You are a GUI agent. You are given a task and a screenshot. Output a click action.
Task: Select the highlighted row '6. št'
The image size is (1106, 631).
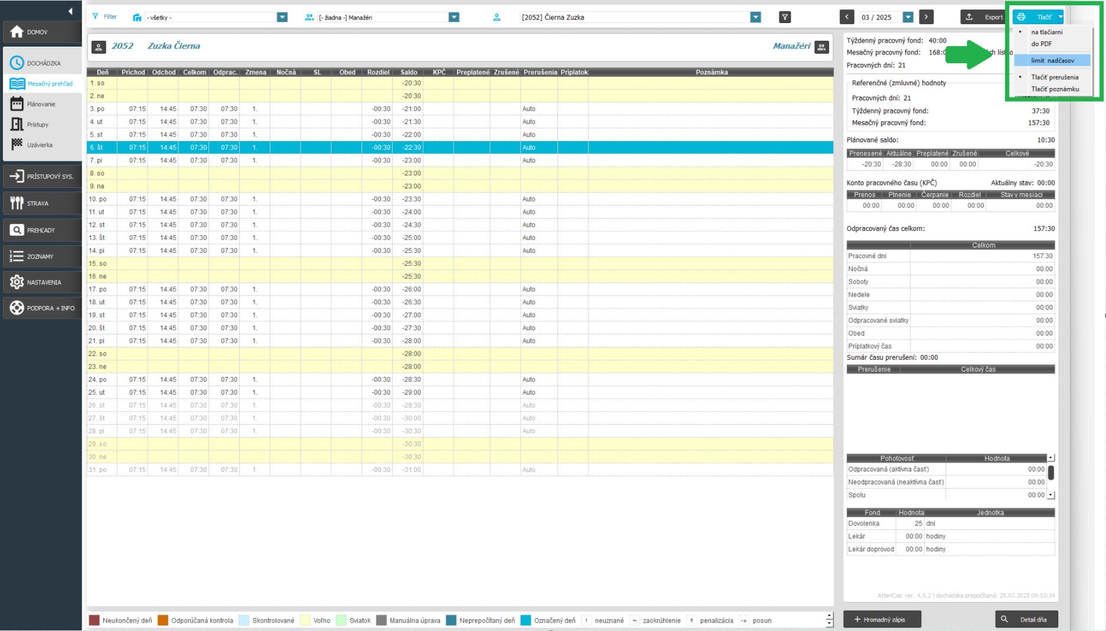(460, 148)
